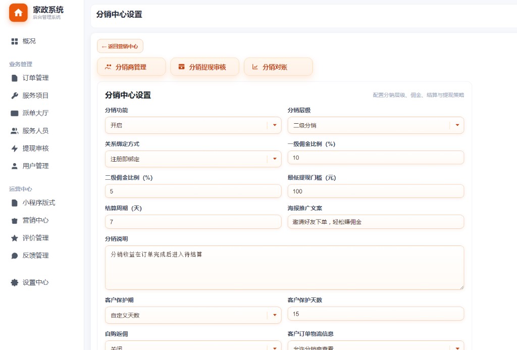The width and height of the screenshot is (517, 350).
Task: Click the 反馈管理 chat bubble icon
Action: 15,256
